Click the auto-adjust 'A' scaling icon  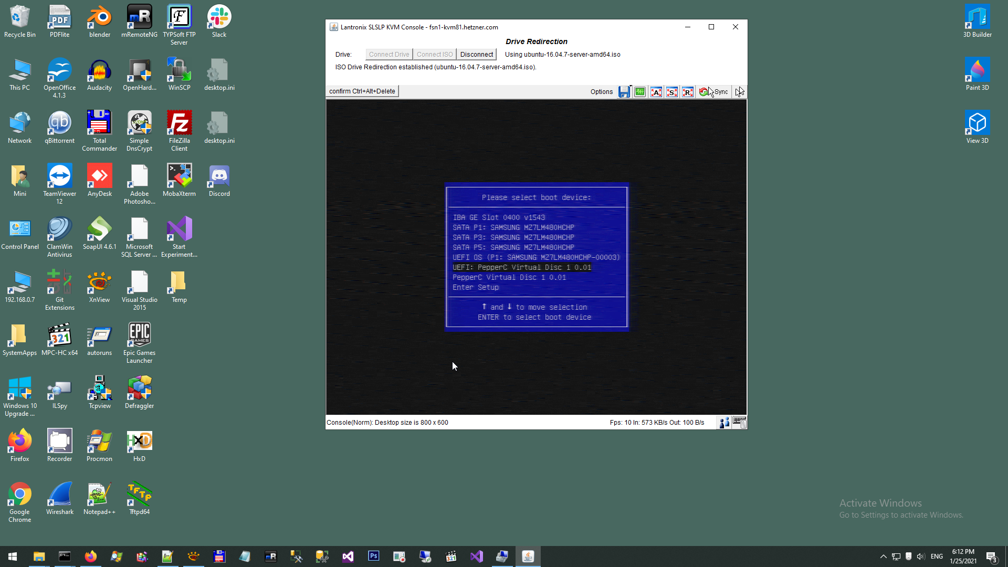[656, 92]
